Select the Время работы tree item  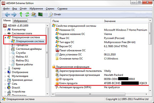pos(22,65)
